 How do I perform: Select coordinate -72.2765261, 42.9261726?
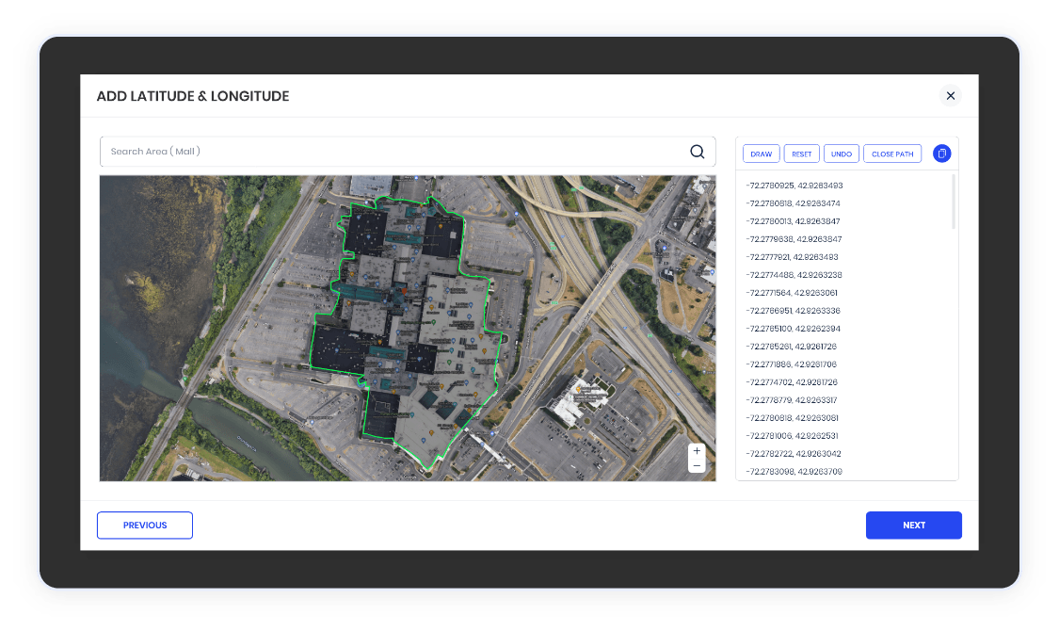pos(791,347)
